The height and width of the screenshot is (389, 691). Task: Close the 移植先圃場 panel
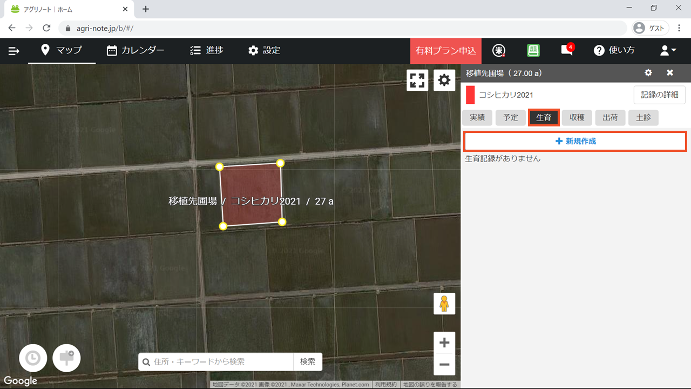click(x=670, y=73)
